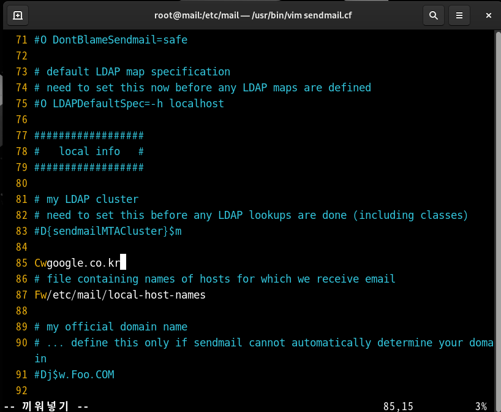Click the cursor position '85,15' indicator
Viewport: 501px width, 412px height.
[398, 406]
